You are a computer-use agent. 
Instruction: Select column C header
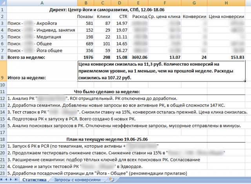102,3
